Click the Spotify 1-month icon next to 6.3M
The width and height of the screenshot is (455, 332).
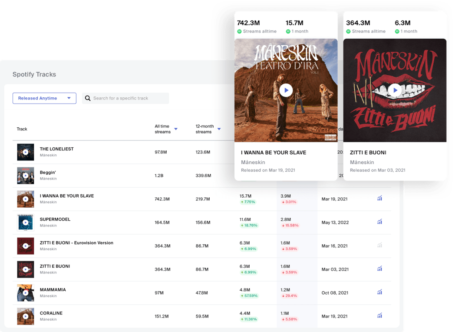click(x=396, y=31)
